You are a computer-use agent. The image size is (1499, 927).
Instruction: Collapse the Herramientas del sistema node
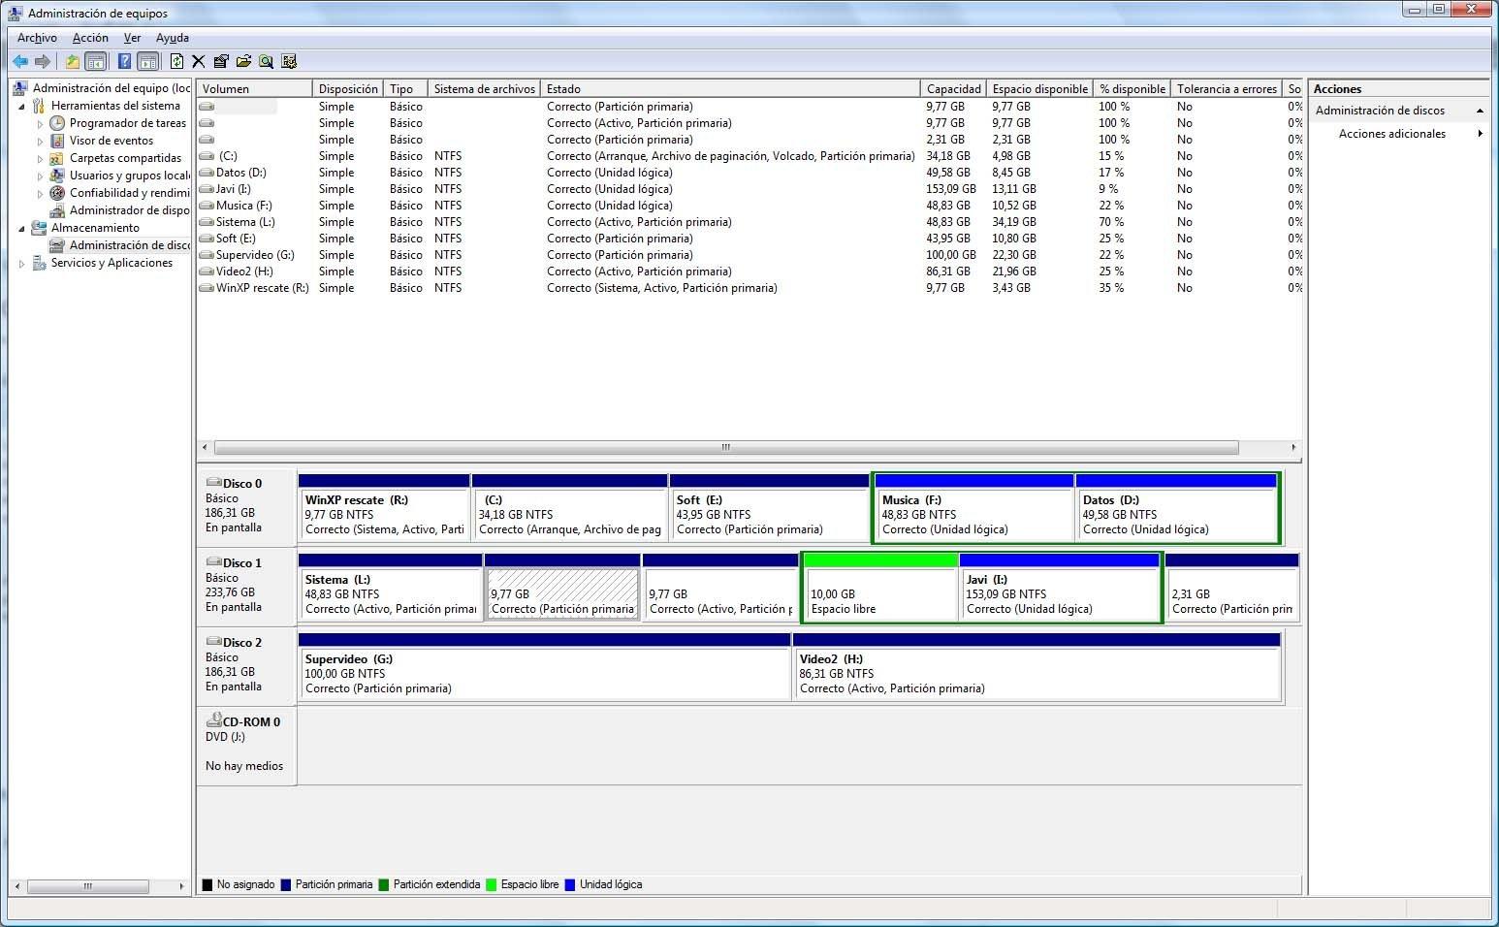23,105
